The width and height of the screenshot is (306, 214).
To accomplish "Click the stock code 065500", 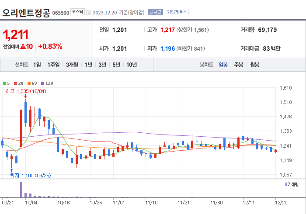I will 61,13.
